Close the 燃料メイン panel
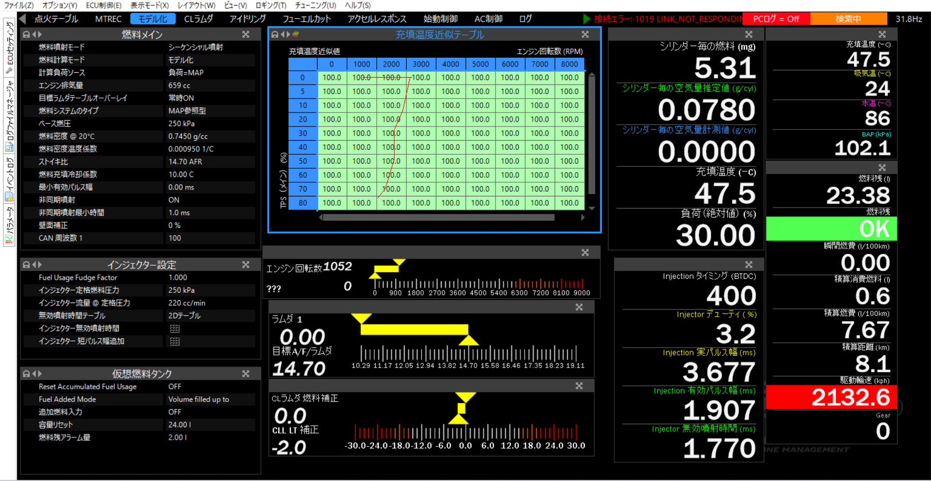Viewport: 931px width, 481px height. [246, 35]
